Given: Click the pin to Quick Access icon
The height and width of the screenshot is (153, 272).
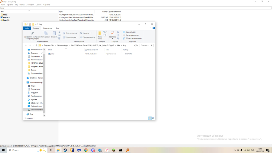Looking at the screenshot, I should coord(32,33).
